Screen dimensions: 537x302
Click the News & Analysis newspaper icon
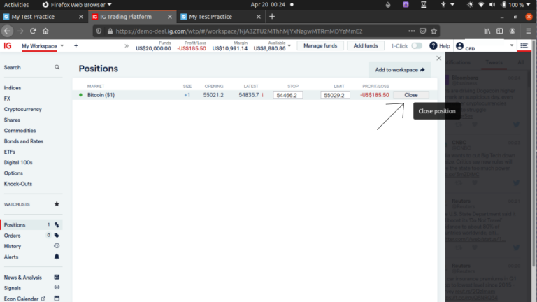57,277
